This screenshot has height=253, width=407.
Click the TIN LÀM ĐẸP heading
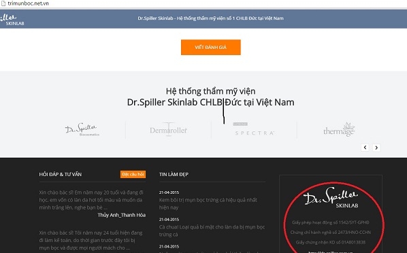[x=174, y=174]
